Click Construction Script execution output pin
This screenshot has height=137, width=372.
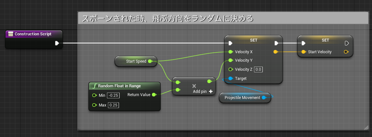[57, 43]
